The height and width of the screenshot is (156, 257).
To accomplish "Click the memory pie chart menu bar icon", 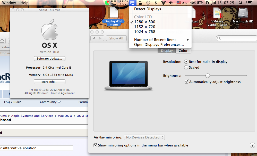I will [x=107, y=3].
